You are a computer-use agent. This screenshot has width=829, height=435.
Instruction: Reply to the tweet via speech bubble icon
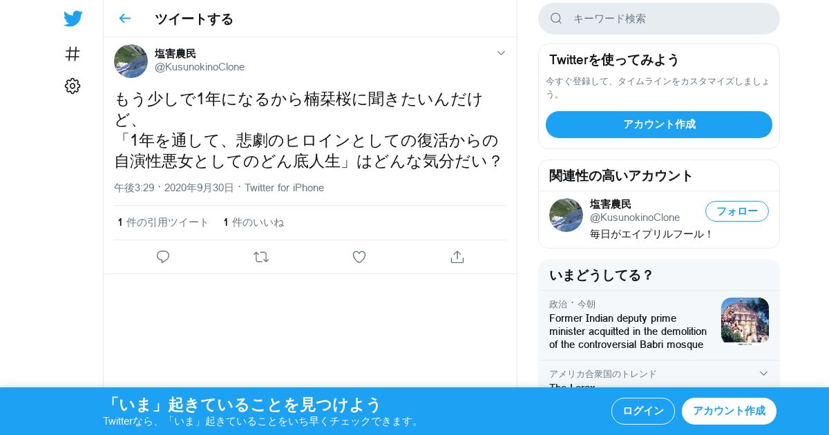pos(163,257)
